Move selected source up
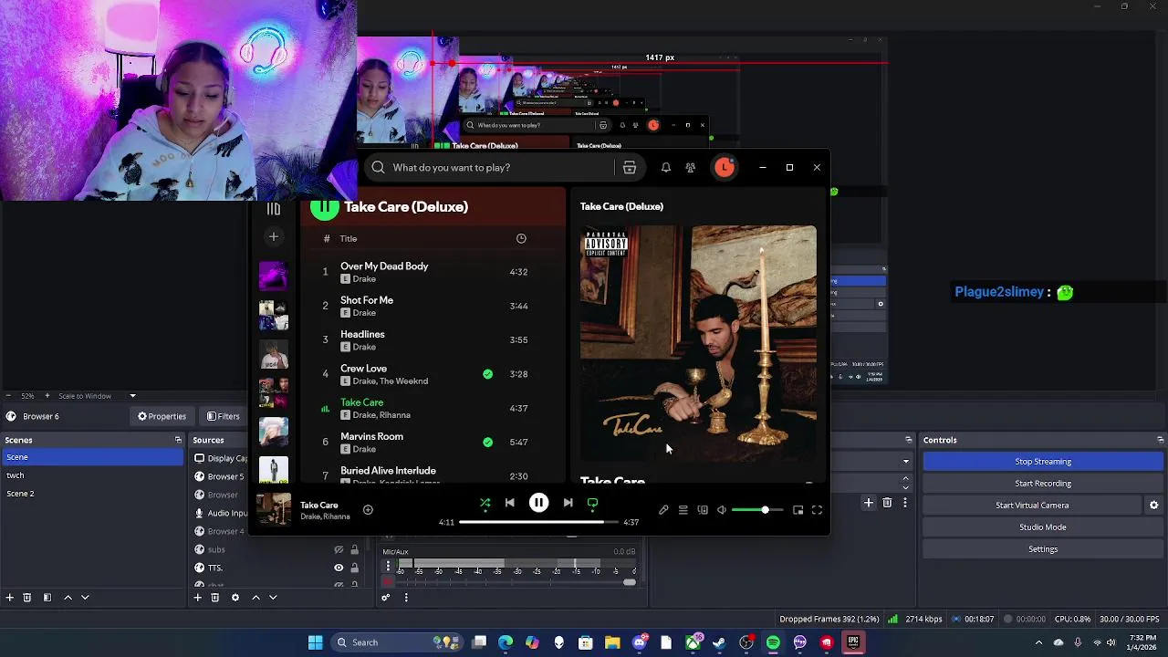Viewport: 1168px width, 657px height. [x=255, y=598]
